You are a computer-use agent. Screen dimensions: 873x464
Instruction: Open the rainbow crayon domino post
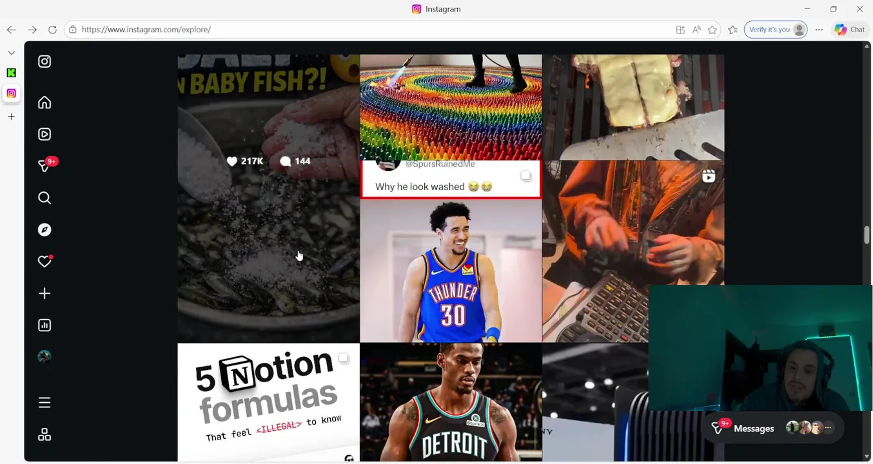click(451, 107)
